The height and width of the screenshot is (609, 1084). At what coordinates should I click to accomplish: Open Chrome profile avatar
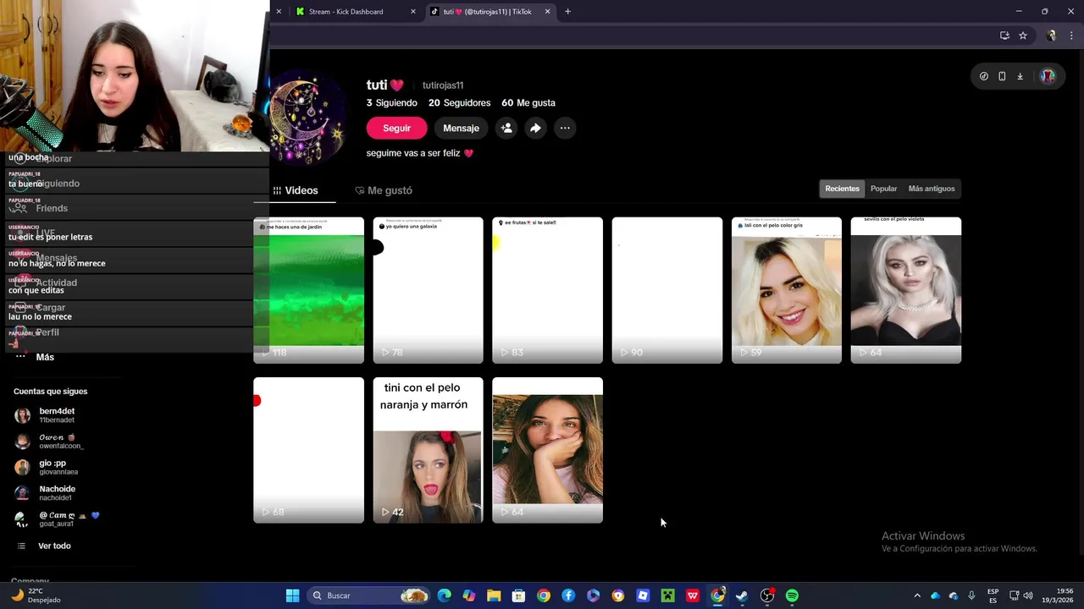coord(1051,36)
